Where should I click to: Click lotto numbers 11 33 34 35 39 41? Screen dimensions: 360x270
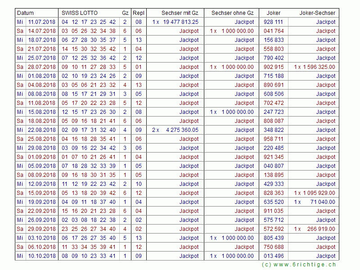point(89,247)
